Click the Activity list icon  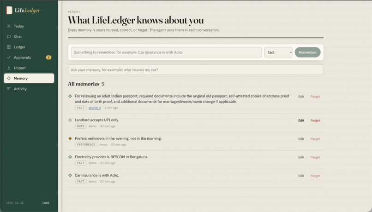click(x=9, y=89)
